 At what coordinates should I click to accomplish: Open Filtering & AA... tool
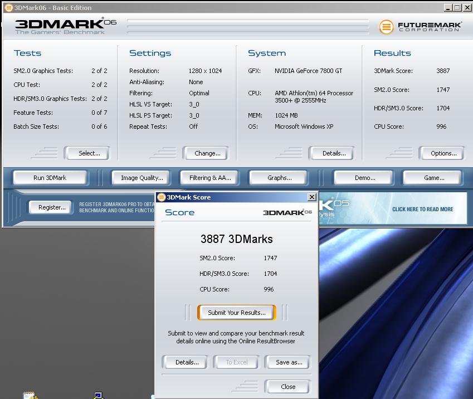[210, 178]
